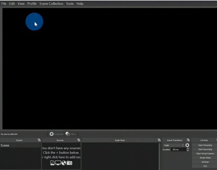This screenshot has height=170, width=217.
Task: Click the Controls panel title
Action: pos(204,140)
